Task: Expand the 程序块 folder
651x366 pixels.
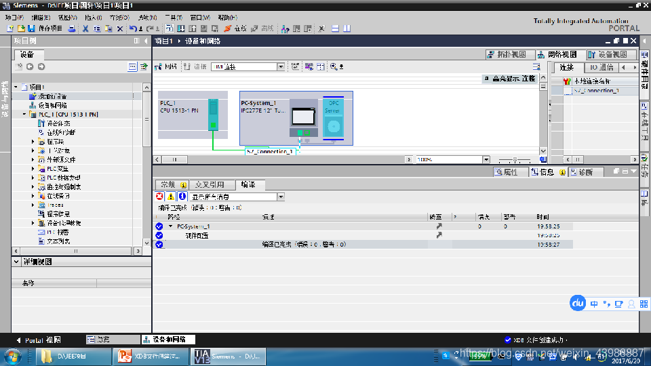Action: [33, 142]
